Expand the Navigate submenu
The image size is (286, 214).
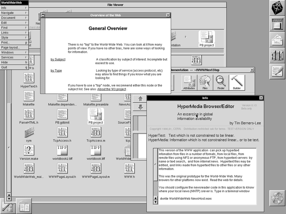tap(14, 13)
